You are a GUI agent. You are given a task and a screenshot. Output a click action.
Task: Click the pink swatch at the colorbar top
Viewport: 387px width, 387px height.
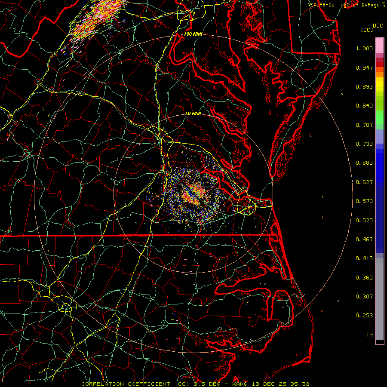380,46
